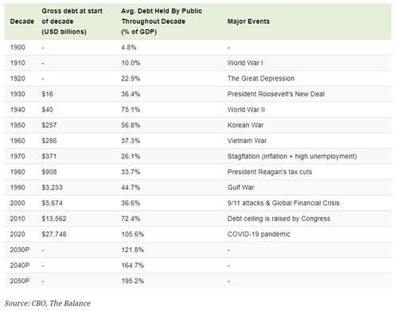Select the 1900 decade row label
The image size is (398, 311).
(18, 48)
